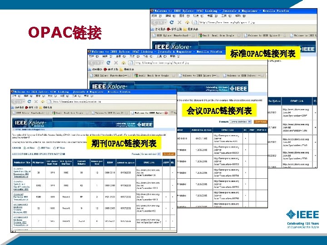Image resolution: width=327 pixels, height=245 pixels.
Task: Open the 文件 (File) menu in the front window
Action: coord(16,96)
